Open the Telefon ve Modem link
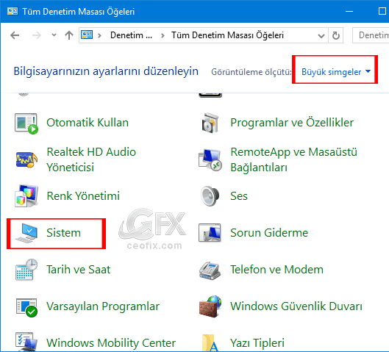 click(x=277, y=270)
